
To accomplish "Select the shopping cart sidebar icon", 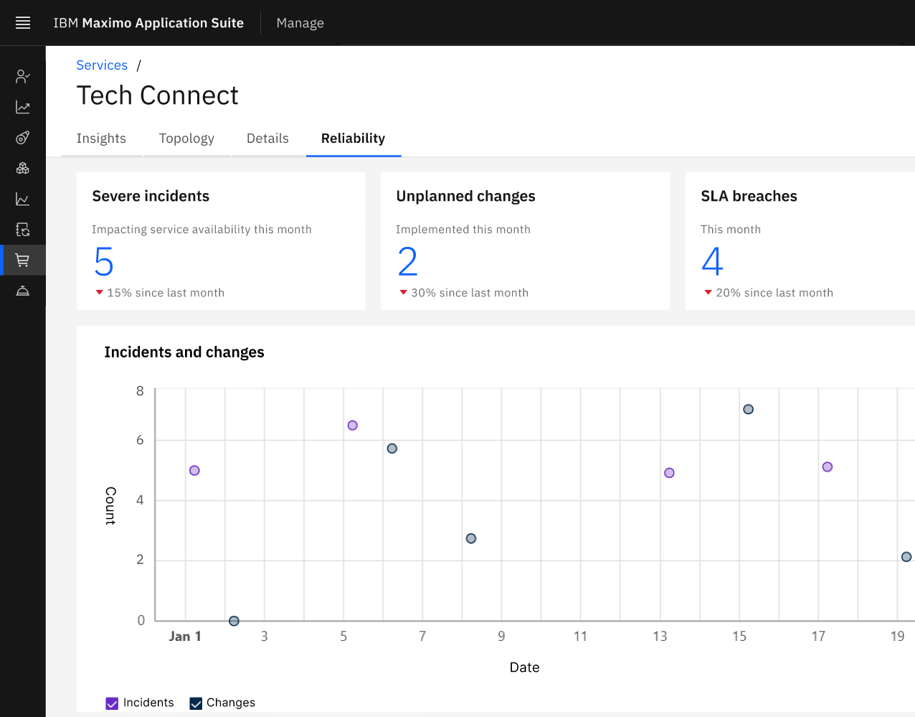I will [x=23, y=260].
